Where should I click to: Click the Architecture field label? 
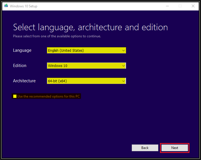click(x=24, y=81)
